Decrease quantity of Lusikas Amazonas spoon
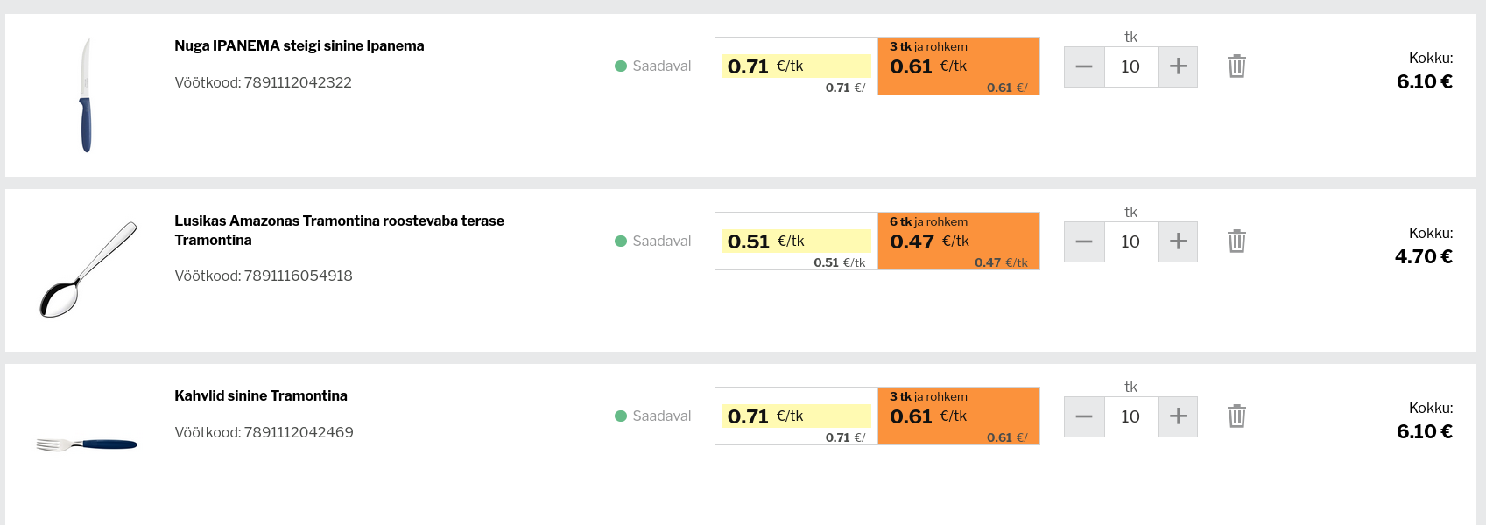This screenshot has width=1486, height=525. (x=1084, y=241)
